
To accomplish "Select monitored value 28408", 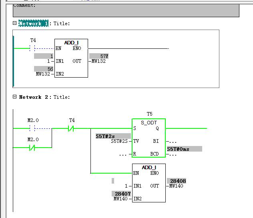I will click(x=177, y=181).
